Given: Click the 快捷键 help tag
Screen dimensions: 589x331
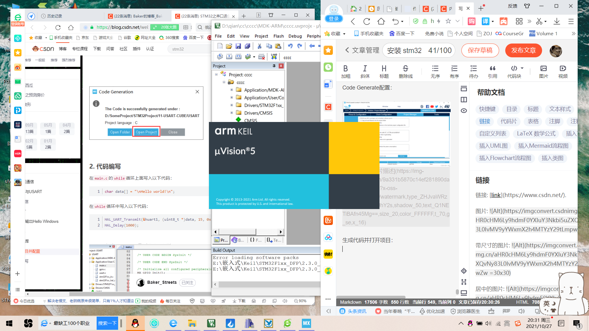Looking at the screenshot, I should pyautogui.click(x=487, y=109).
